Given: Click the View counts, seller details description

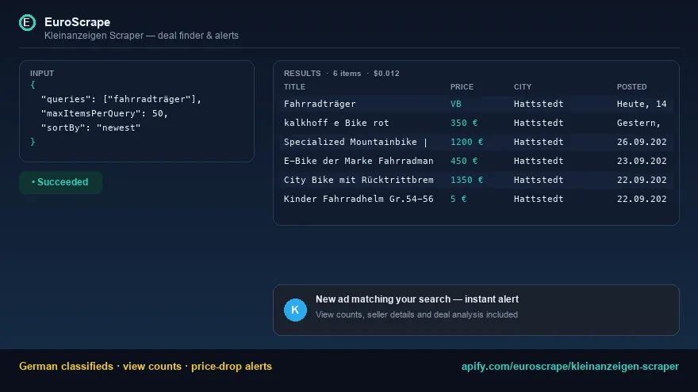Looking at the screenshot, I should coord(416,314).
